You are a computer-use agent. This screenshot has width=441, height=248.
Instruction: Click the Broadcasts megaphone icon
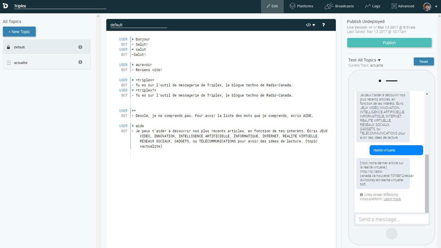pos(329,6)
